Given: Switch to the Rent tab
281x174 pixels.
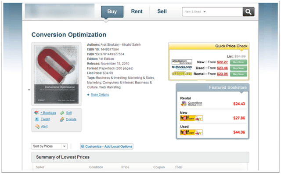Looking at the screenshot, I should [137, 11].
